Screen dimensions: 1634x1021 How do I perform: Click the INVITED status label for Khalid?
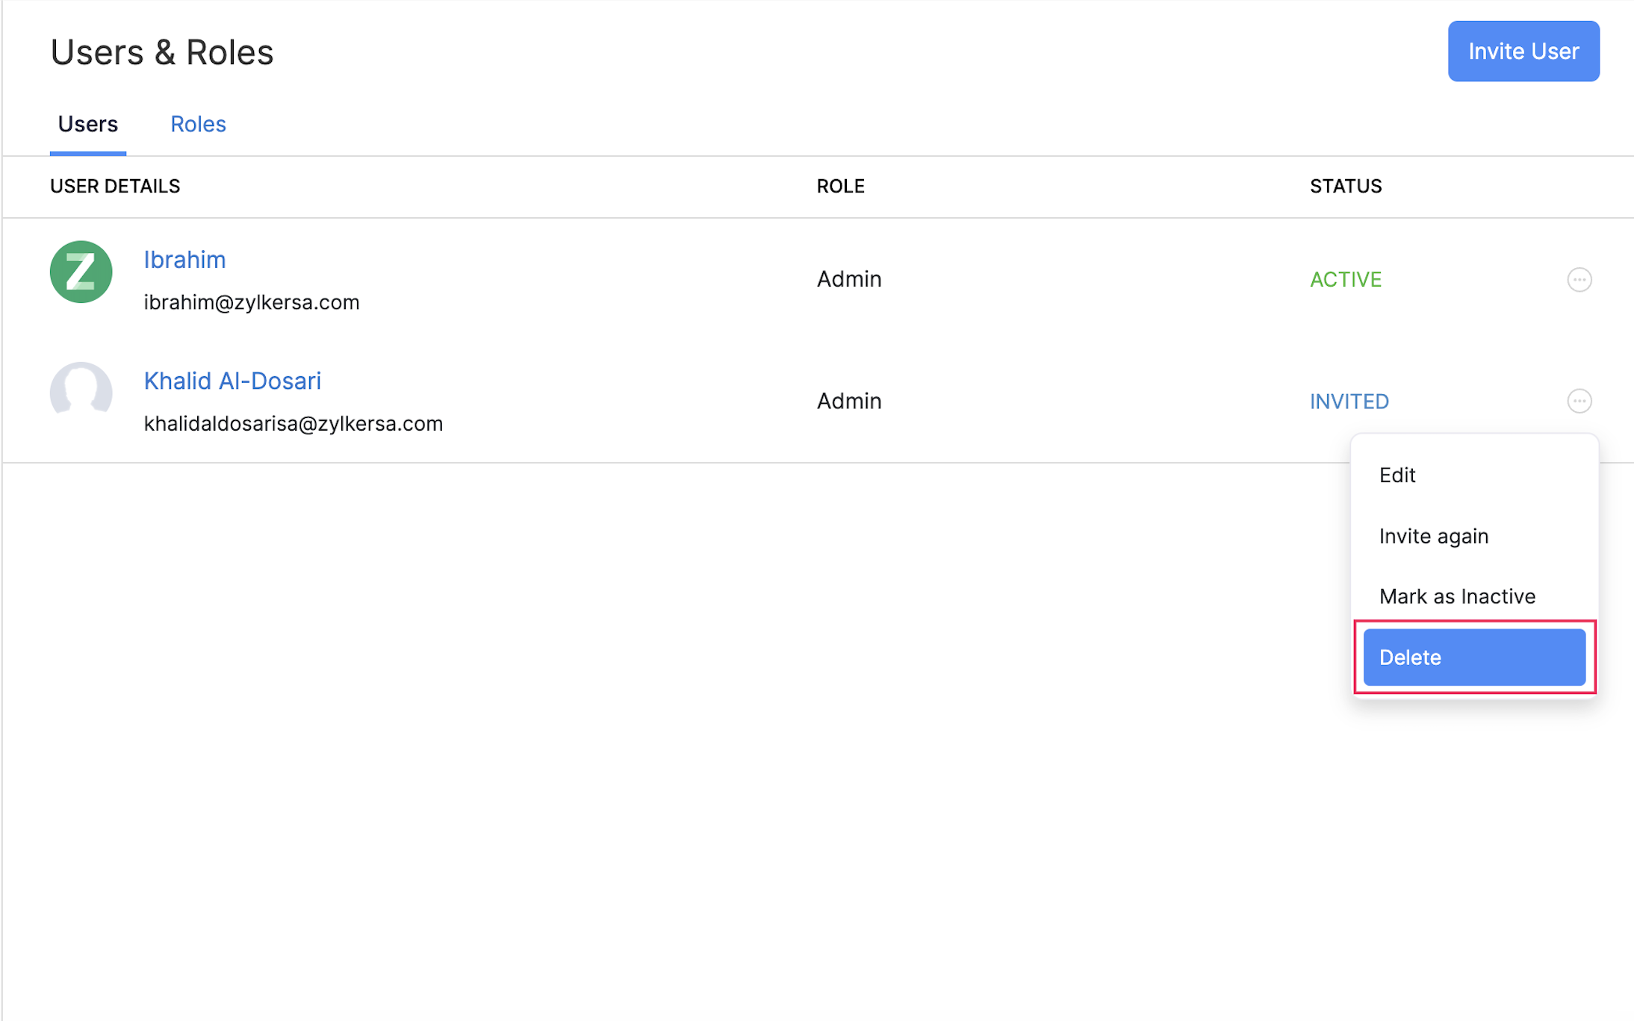click(1349, 401)
